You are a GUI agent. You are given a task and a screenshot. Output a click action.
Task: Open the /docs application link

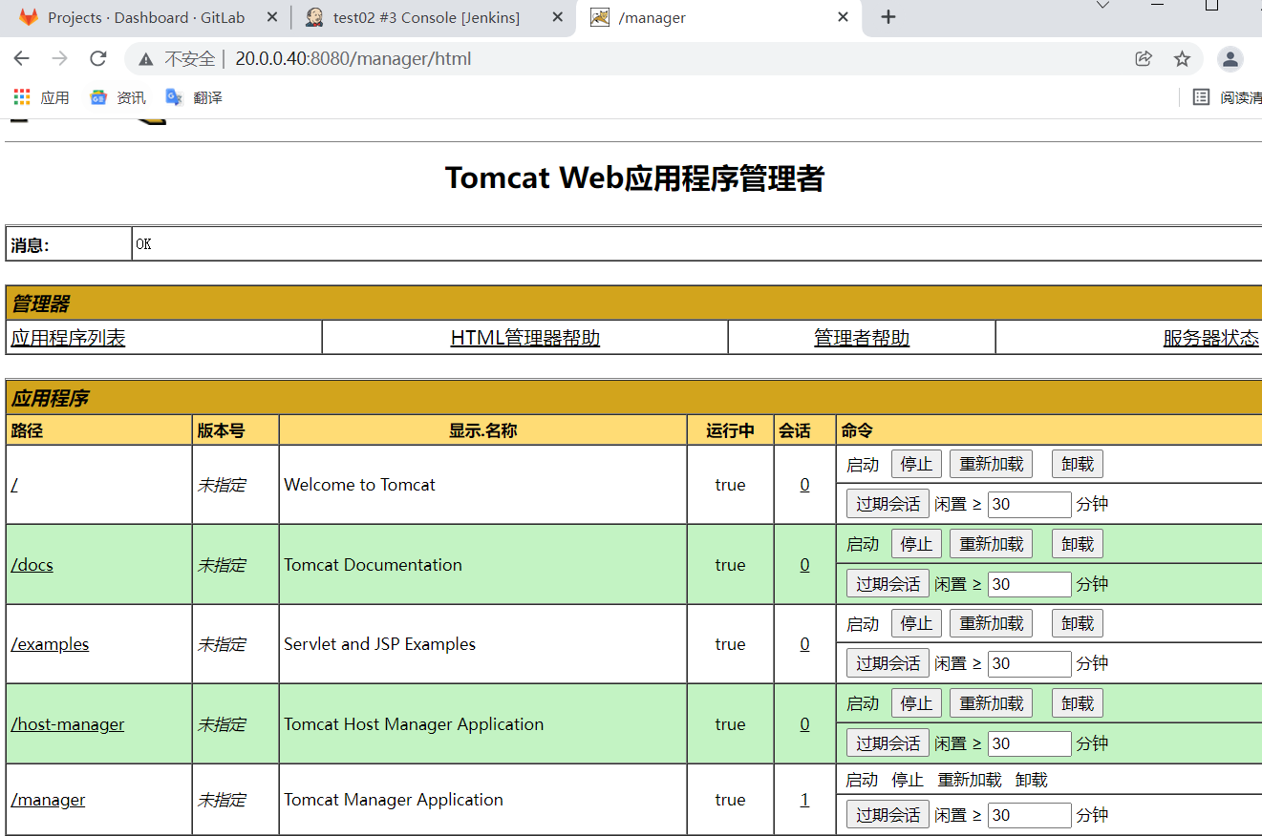[x=32, y=565]
